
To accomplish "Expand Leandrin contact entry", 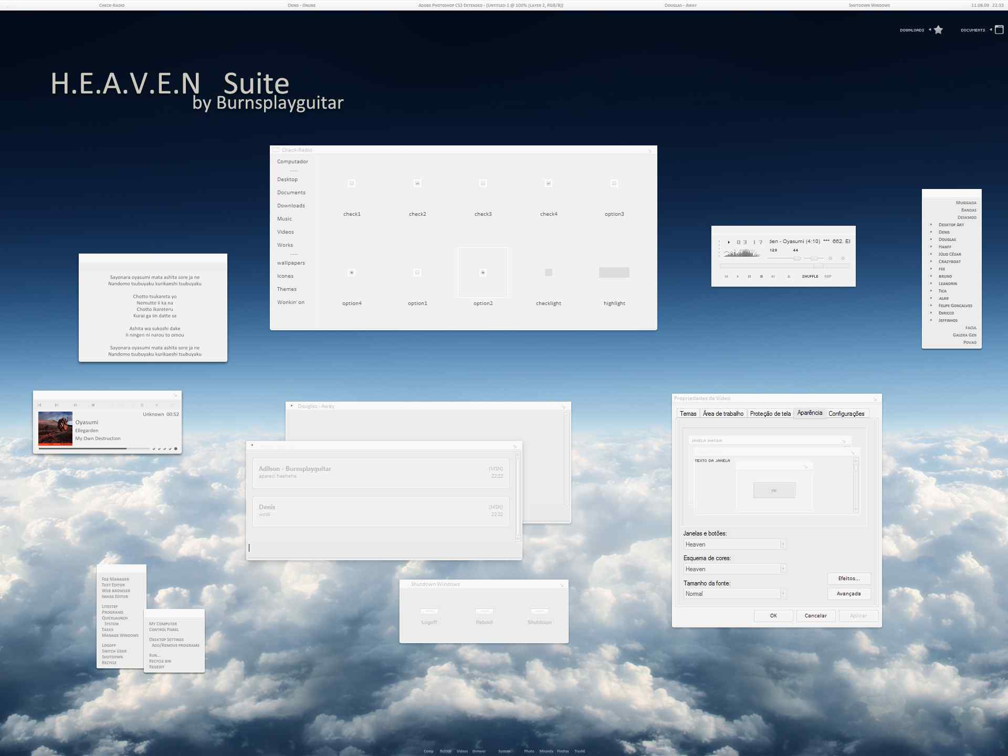I will click(x=931, y=283).
